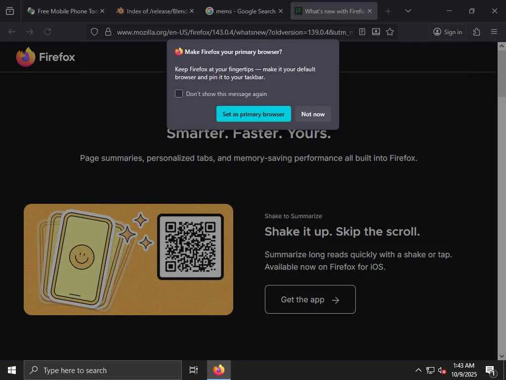
Task: Click the Shake it up. Skip the scroll. heading
Action: [x=342, y=232]
